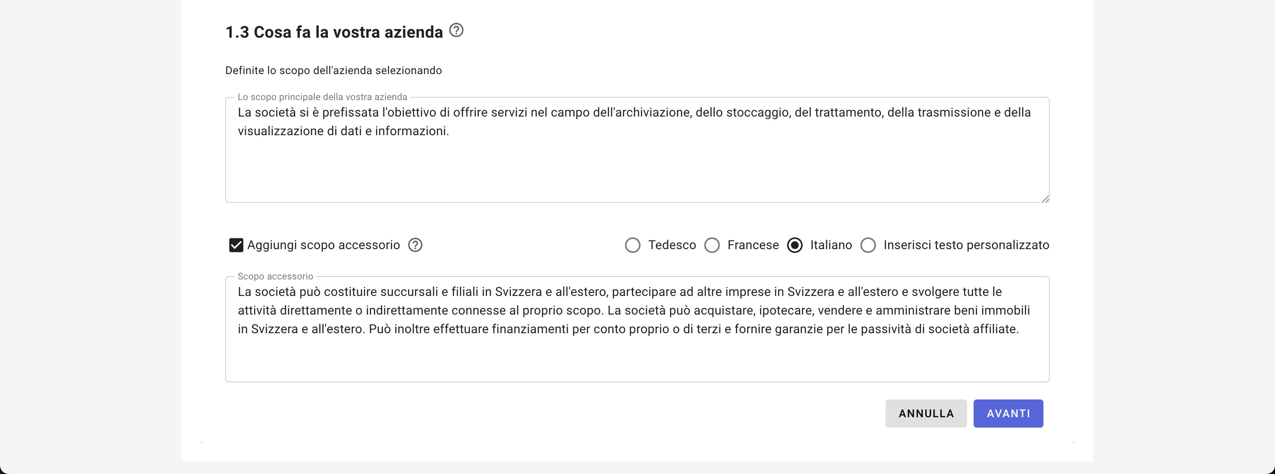
Task: Click the small 'Scopo accessorio' field label
Action: (x=275, y=276)
